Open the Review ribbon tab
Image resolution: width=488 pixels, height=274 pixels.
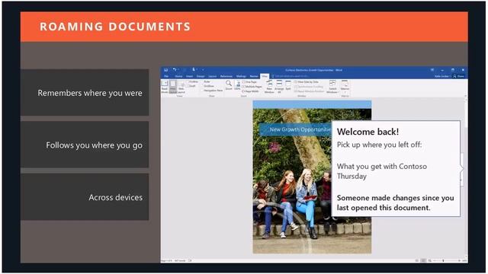[x=254, y=76]
